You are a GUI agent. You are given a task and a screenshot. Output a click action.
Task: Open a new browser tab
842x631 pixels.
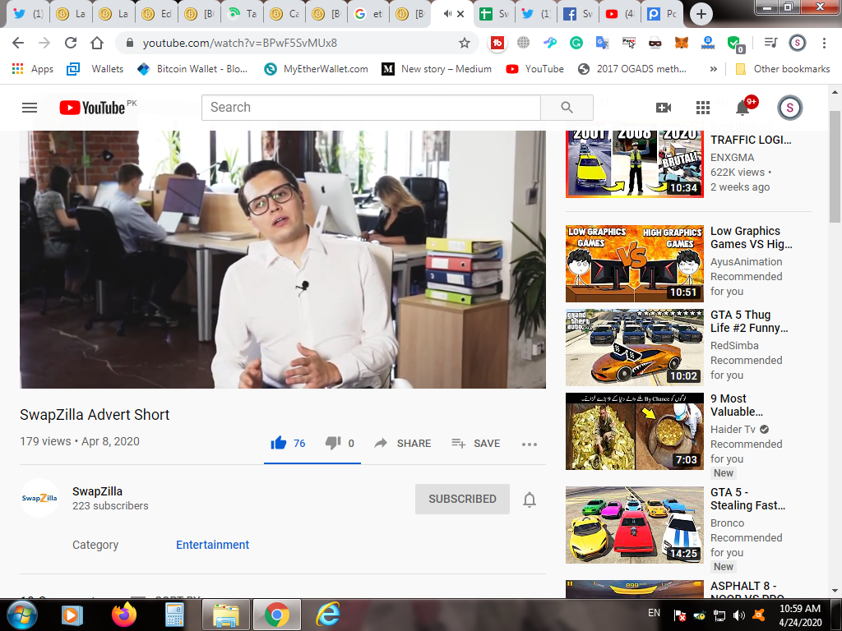[701, 14]
